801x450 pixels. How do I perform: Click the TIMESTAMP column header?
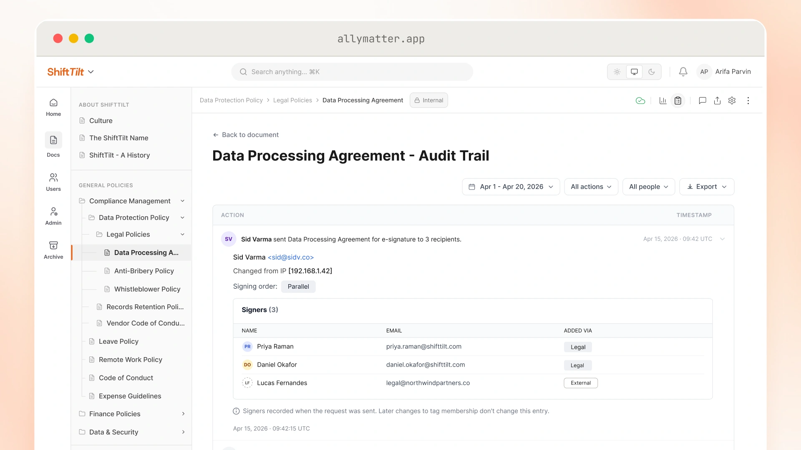[694, 215]
